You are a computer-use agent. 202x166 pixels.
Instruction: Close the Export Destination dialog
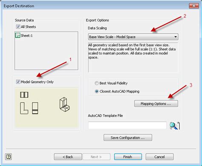point(194,6)
